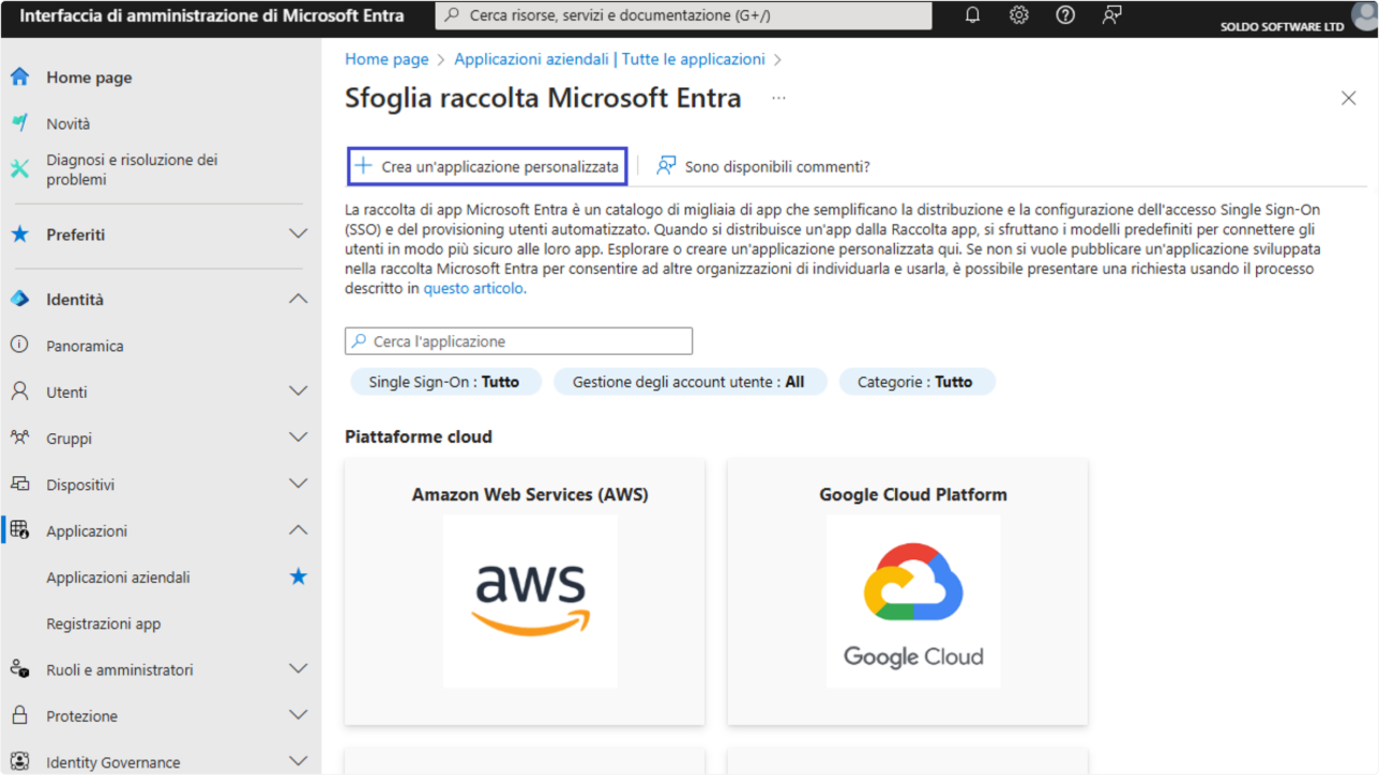Click the Utenti person icon
Viewport: 1379px width, 775px height.
point(20,391)
